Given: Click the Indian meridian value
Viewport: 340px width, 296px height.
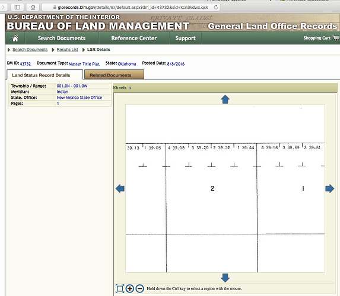Looking at the screenshot, I should pyautogui.click(x=62, y=92).
